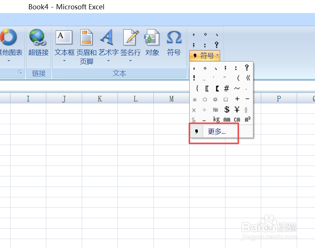The height and width of the screenshot is (248, 315).
Task: Insert comma from ribbon quick symbols
Action: pos(194,35)
